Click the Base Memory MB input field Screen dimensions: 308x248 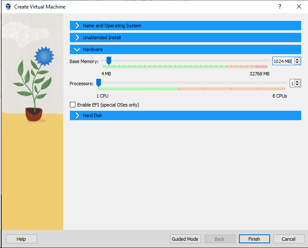click(x=282, y=61)
